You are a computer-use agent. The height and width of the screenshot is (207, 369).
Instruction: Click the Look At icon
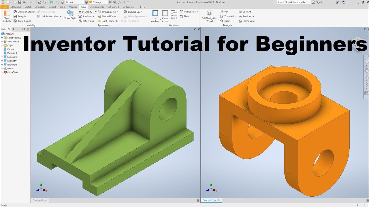click(240, 12)
